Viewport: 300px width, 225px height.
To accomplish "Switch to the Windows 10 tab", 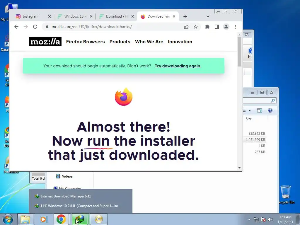I will (x=75, y=16).
